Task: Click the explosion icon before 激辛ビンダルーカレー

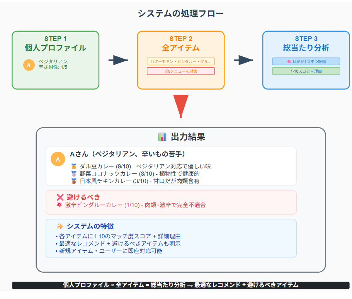Action: coord(60,205)
